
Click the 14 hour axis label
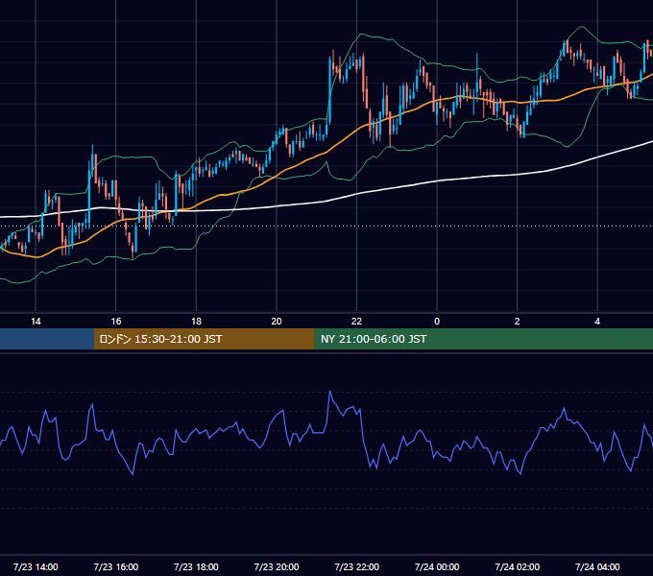(x=36, y=322)
